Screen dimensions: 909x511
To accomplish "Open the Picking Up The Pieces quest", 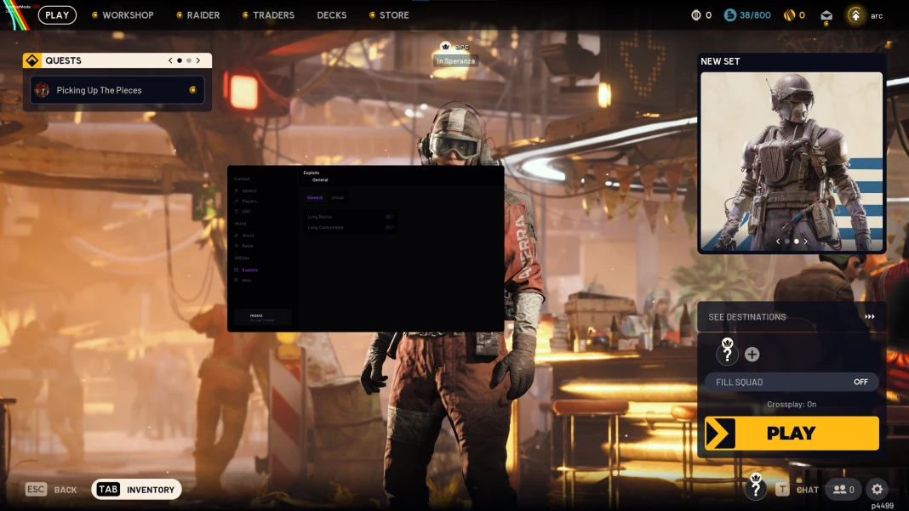I will point(117,90).
